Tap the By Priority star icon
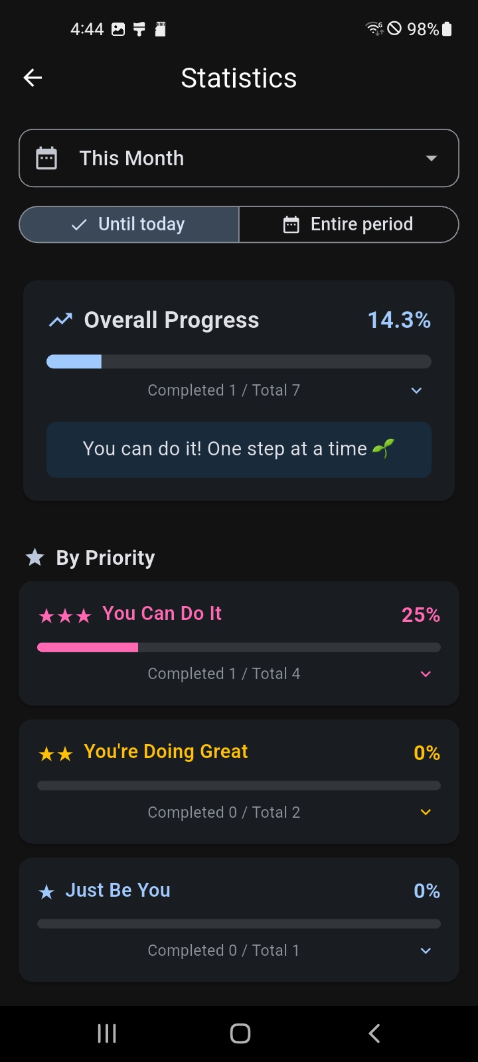The width and height of the screenshot is (478, 1062). pyautogui.click(x=35, y=558)
